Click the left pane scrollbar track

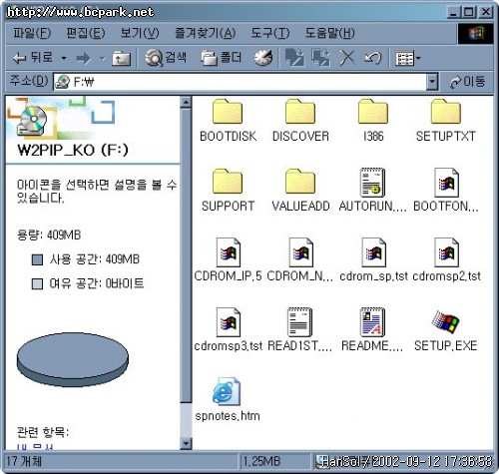click(186, 421)
